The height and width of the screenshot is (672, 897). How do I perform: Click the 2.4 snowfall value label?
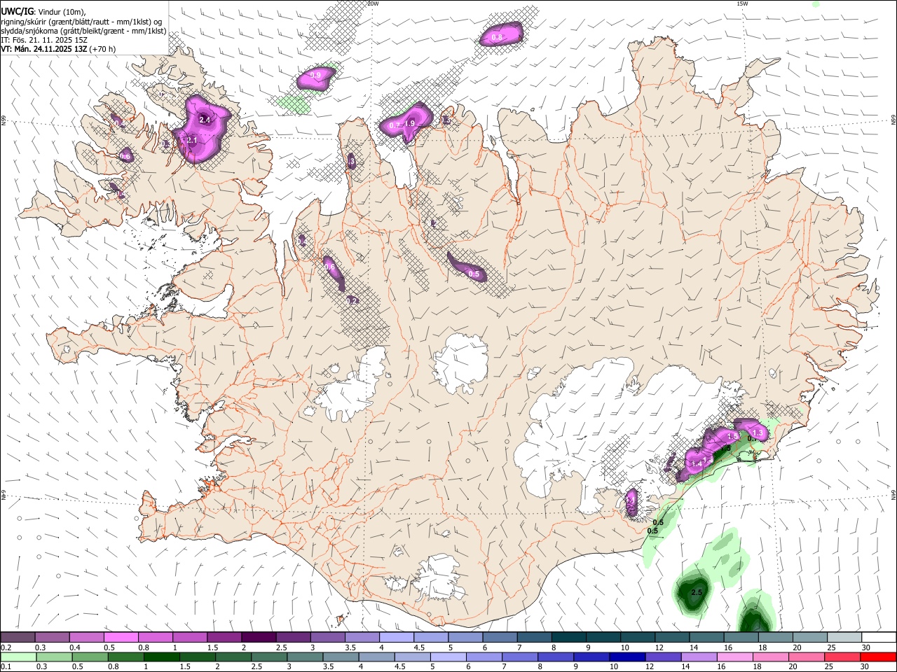pos(205,120)
